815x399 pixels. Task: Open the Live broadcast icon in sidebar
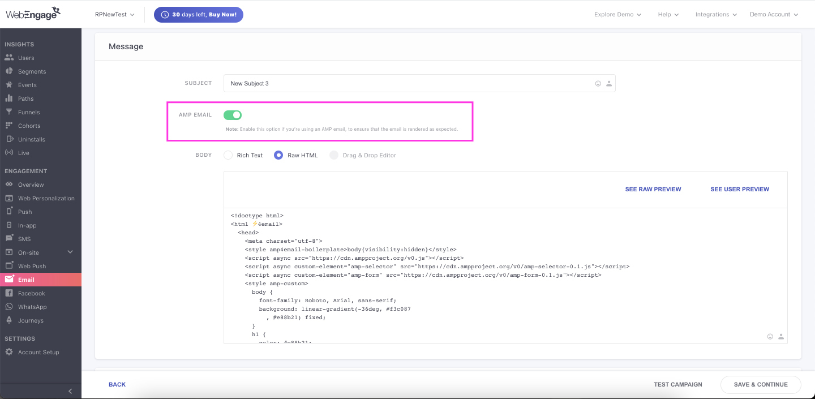(8, 153)
